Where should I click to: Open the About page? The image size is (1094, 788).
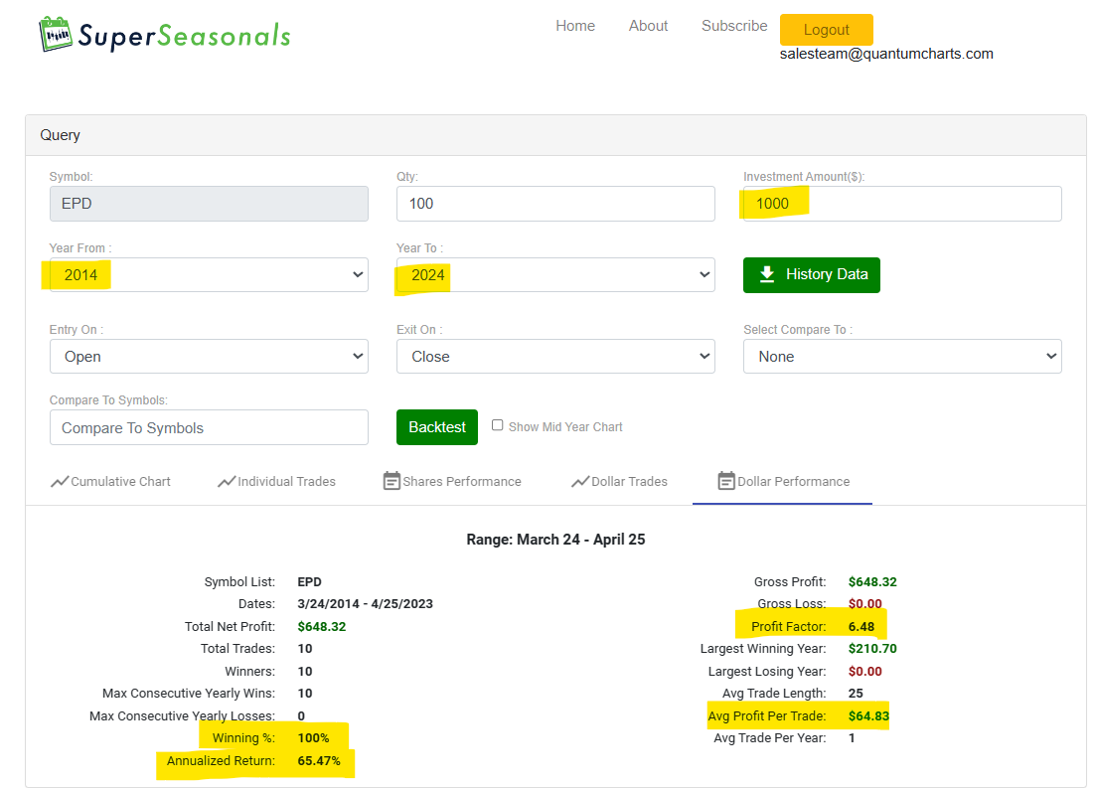pos(648,26)
